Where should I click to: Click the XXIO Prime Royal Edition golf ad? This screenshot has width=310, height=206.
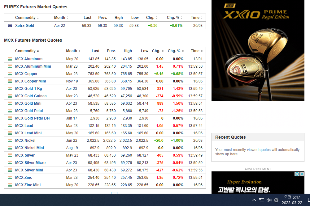click(x=258, y=50)
